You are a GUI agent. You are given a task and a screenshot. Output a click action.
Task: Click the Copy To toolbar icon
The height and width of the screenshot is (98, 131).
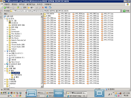(40, 8)
